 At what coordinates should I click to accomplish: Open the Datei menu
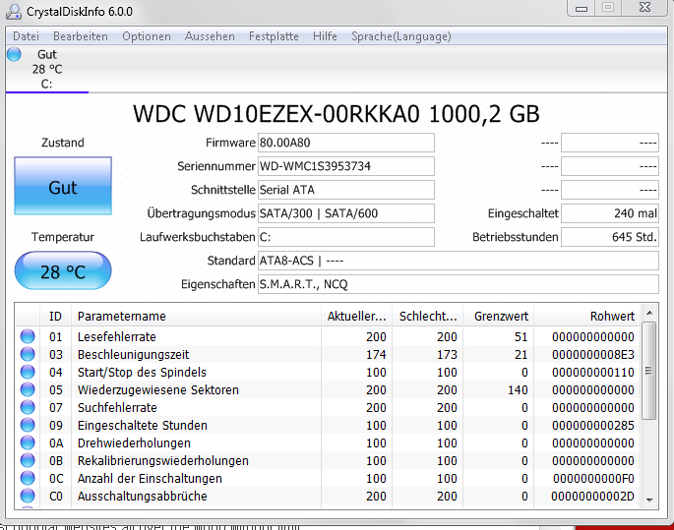click(26, 36)
